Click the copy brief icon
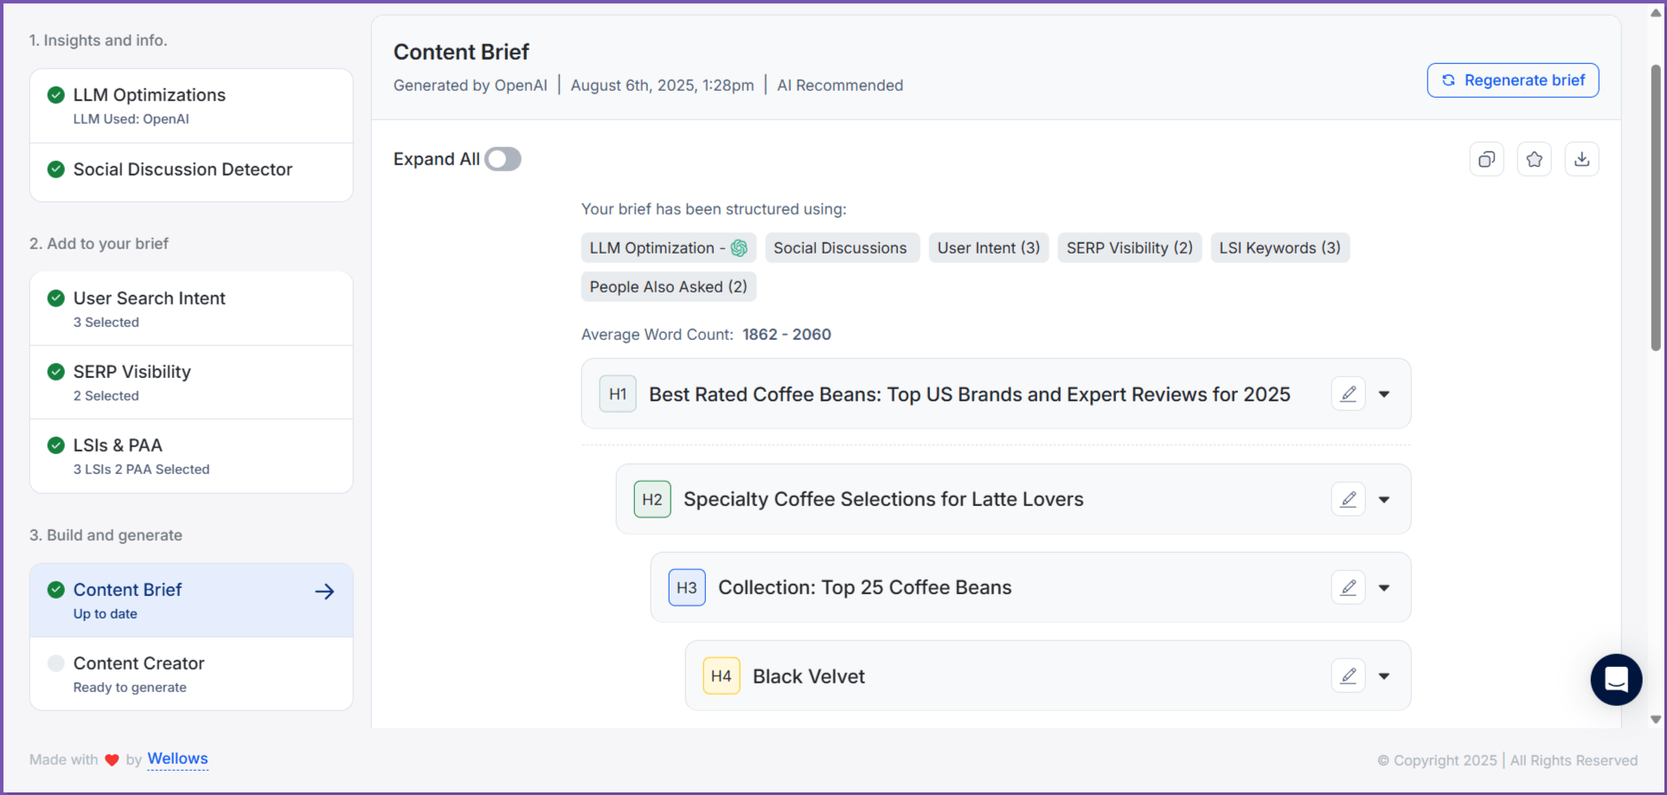The width and height of the screenshot is (1667, 795). [x=1486, y=159]
